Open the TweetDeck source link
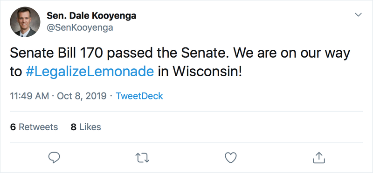Screen dimensions: 373x173 tap(139, 96)
